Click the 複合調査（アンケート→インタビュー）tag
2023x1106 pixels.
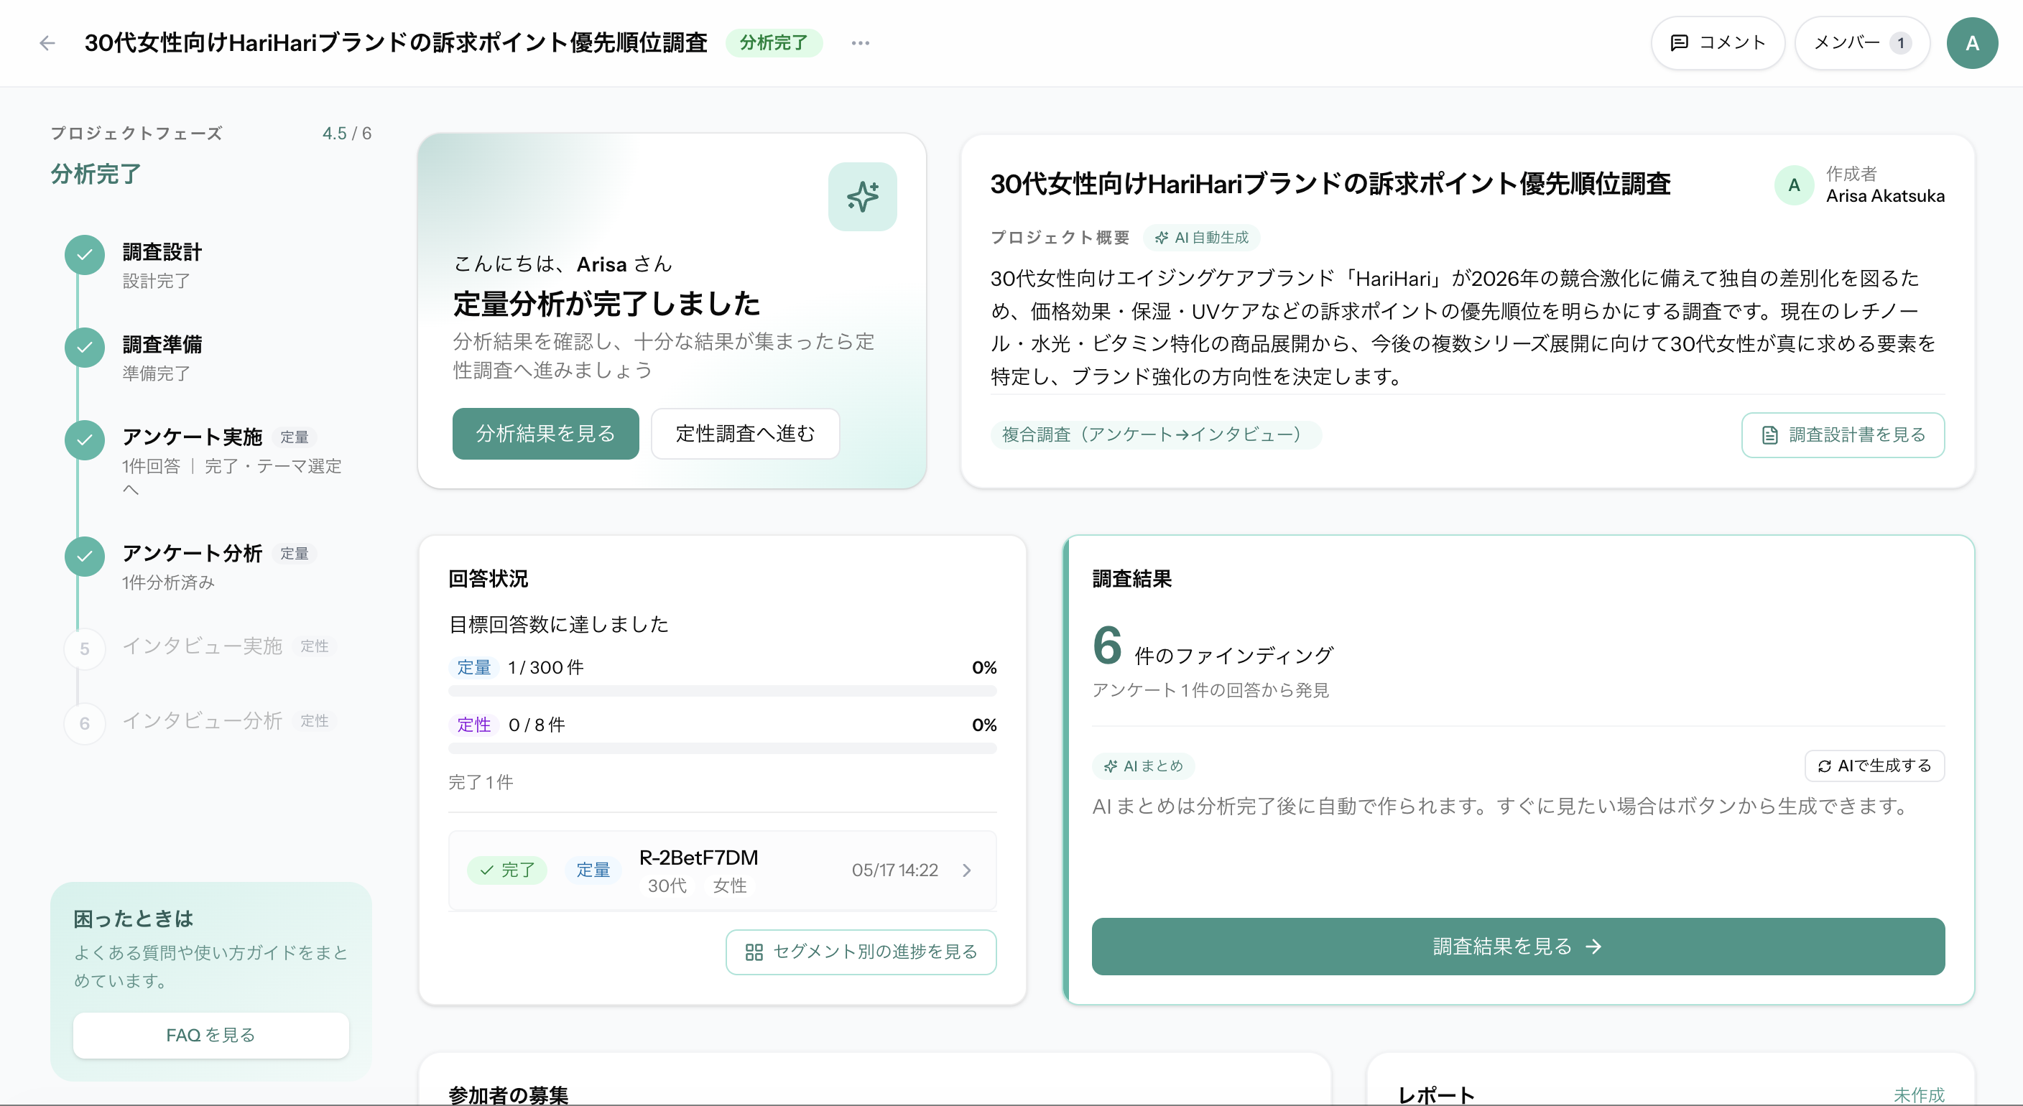(1155, 434)
